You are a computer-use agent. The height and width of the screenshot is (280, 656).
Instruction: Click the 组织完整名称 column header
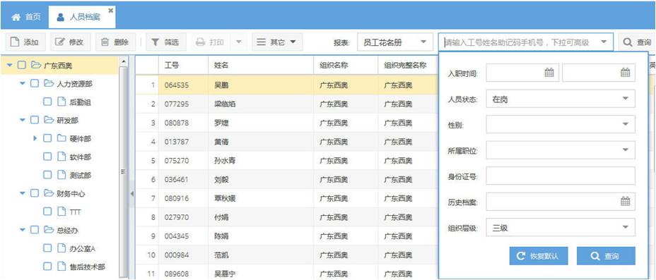[x=408, y=65]
